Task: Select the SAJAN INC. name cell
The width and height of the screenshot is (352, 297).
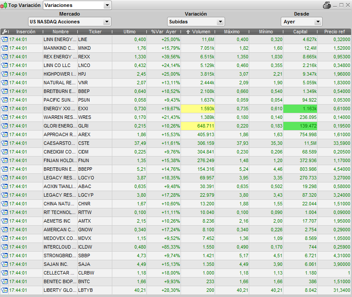Action: click(60, 265)
